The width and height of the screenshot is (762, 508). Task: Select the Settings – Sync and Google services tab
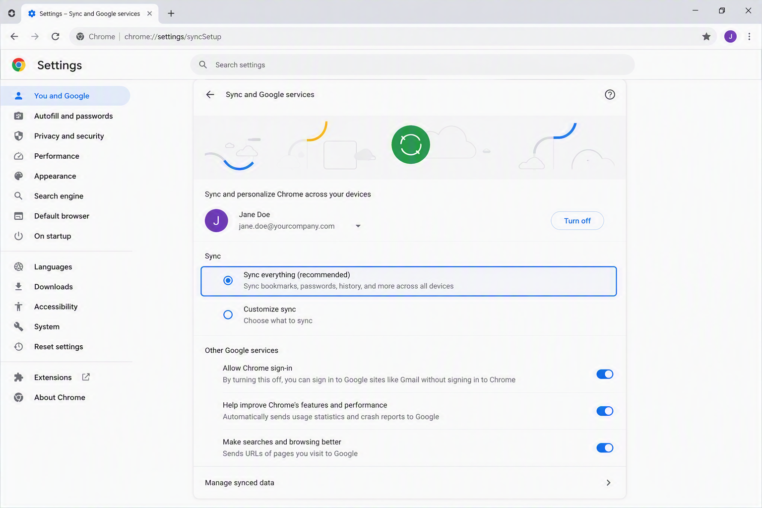point(90,13)
